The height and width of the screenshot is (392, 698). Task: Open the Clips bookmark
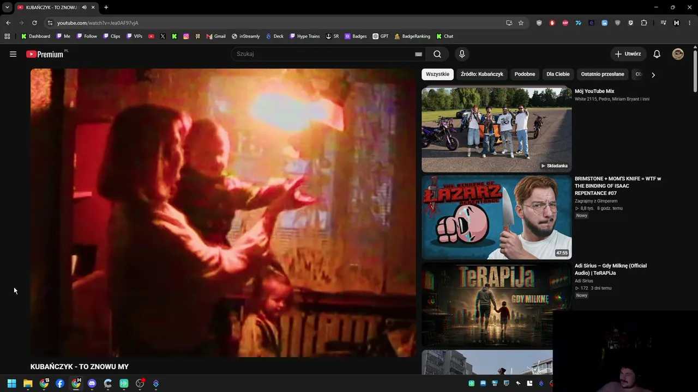click(x=111, y=36)
